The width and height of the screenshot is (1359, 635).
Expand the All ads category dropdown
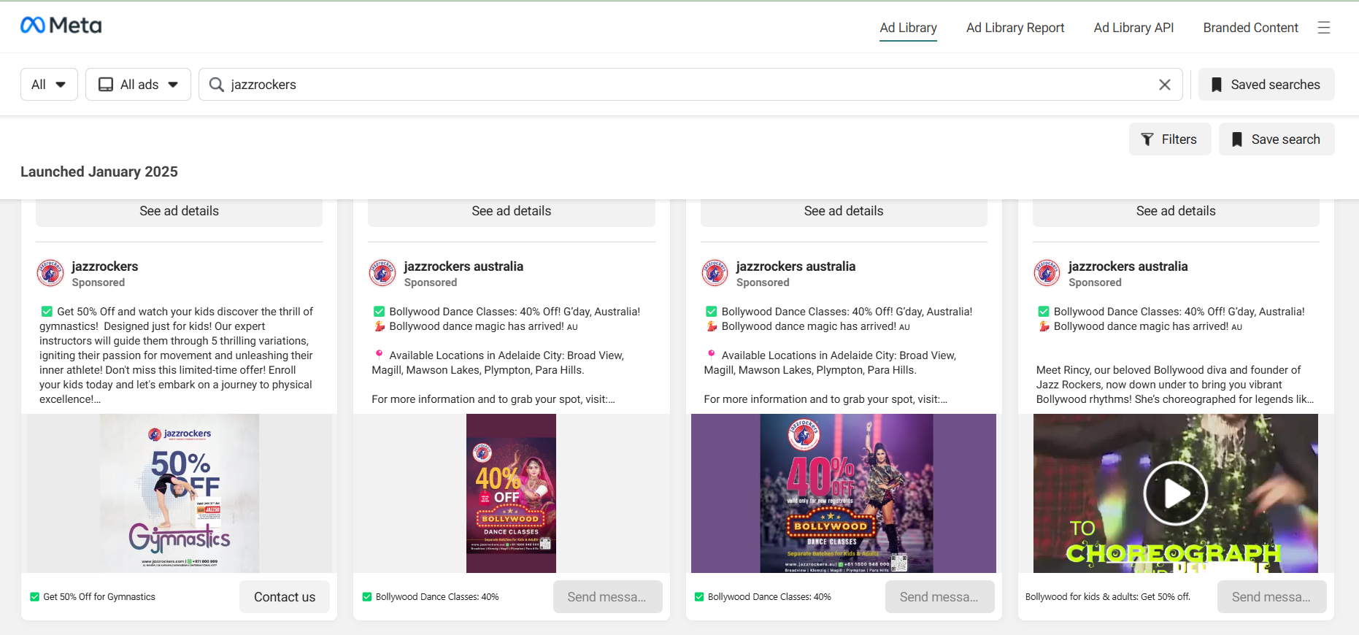click(138, 85)
